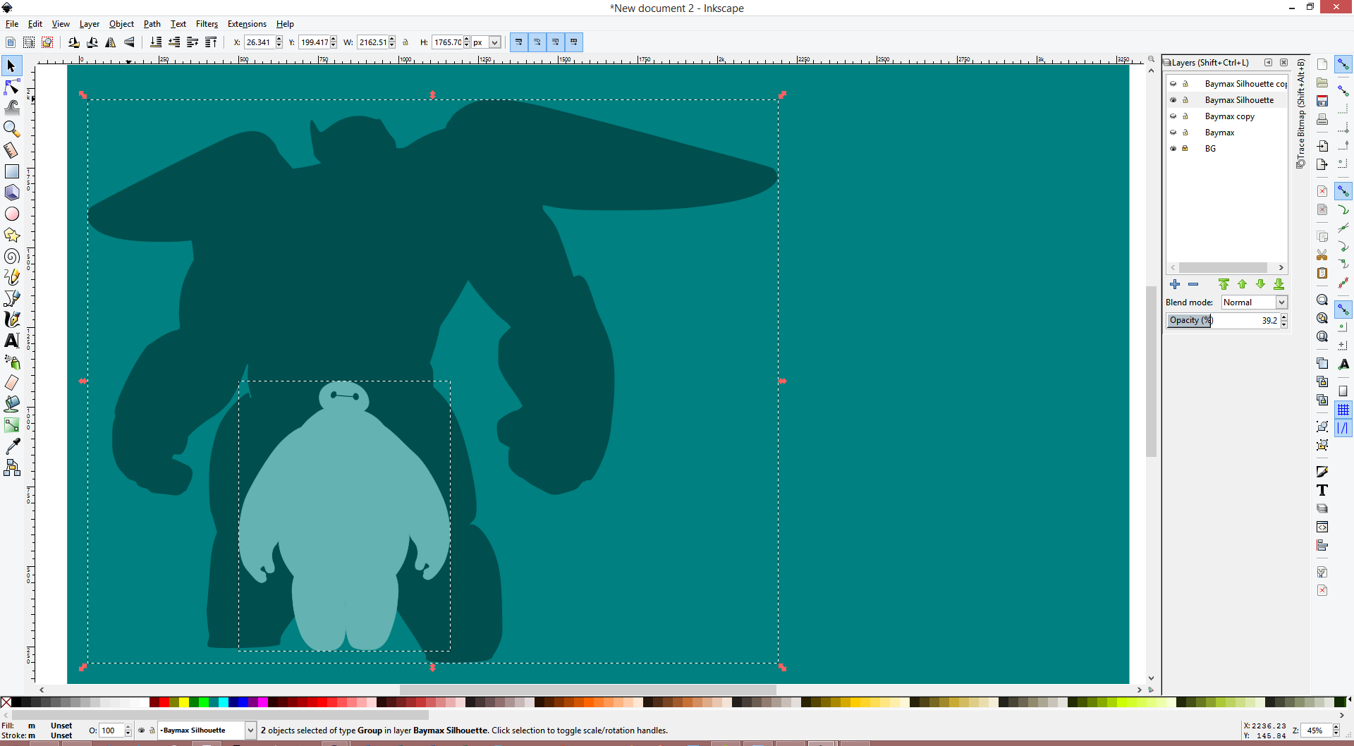The height and width of the screenshot is (746, 1354).
Task: Select the Gradient tool
Action: 11,425
